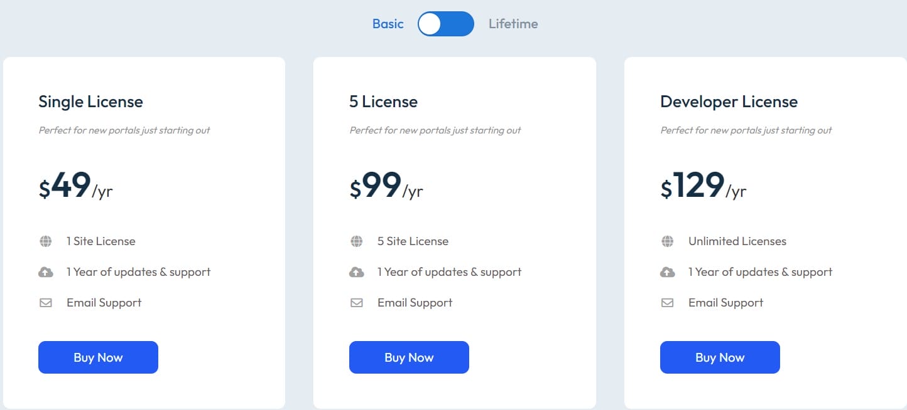Click Buy Now for Developer License
Screen dimensions: 907x410
720,357
